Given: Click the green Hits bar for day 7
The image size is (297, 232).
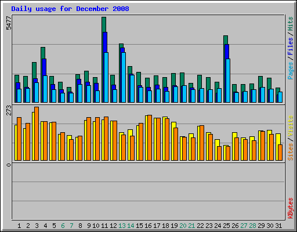Looking at the screenshot, I should pyautogui.click(x=69, y=89).
